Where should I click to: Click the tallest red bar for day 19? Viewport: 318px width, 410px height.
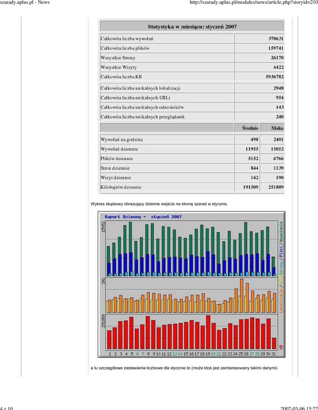pyautogui.click(x=208, y=332)
